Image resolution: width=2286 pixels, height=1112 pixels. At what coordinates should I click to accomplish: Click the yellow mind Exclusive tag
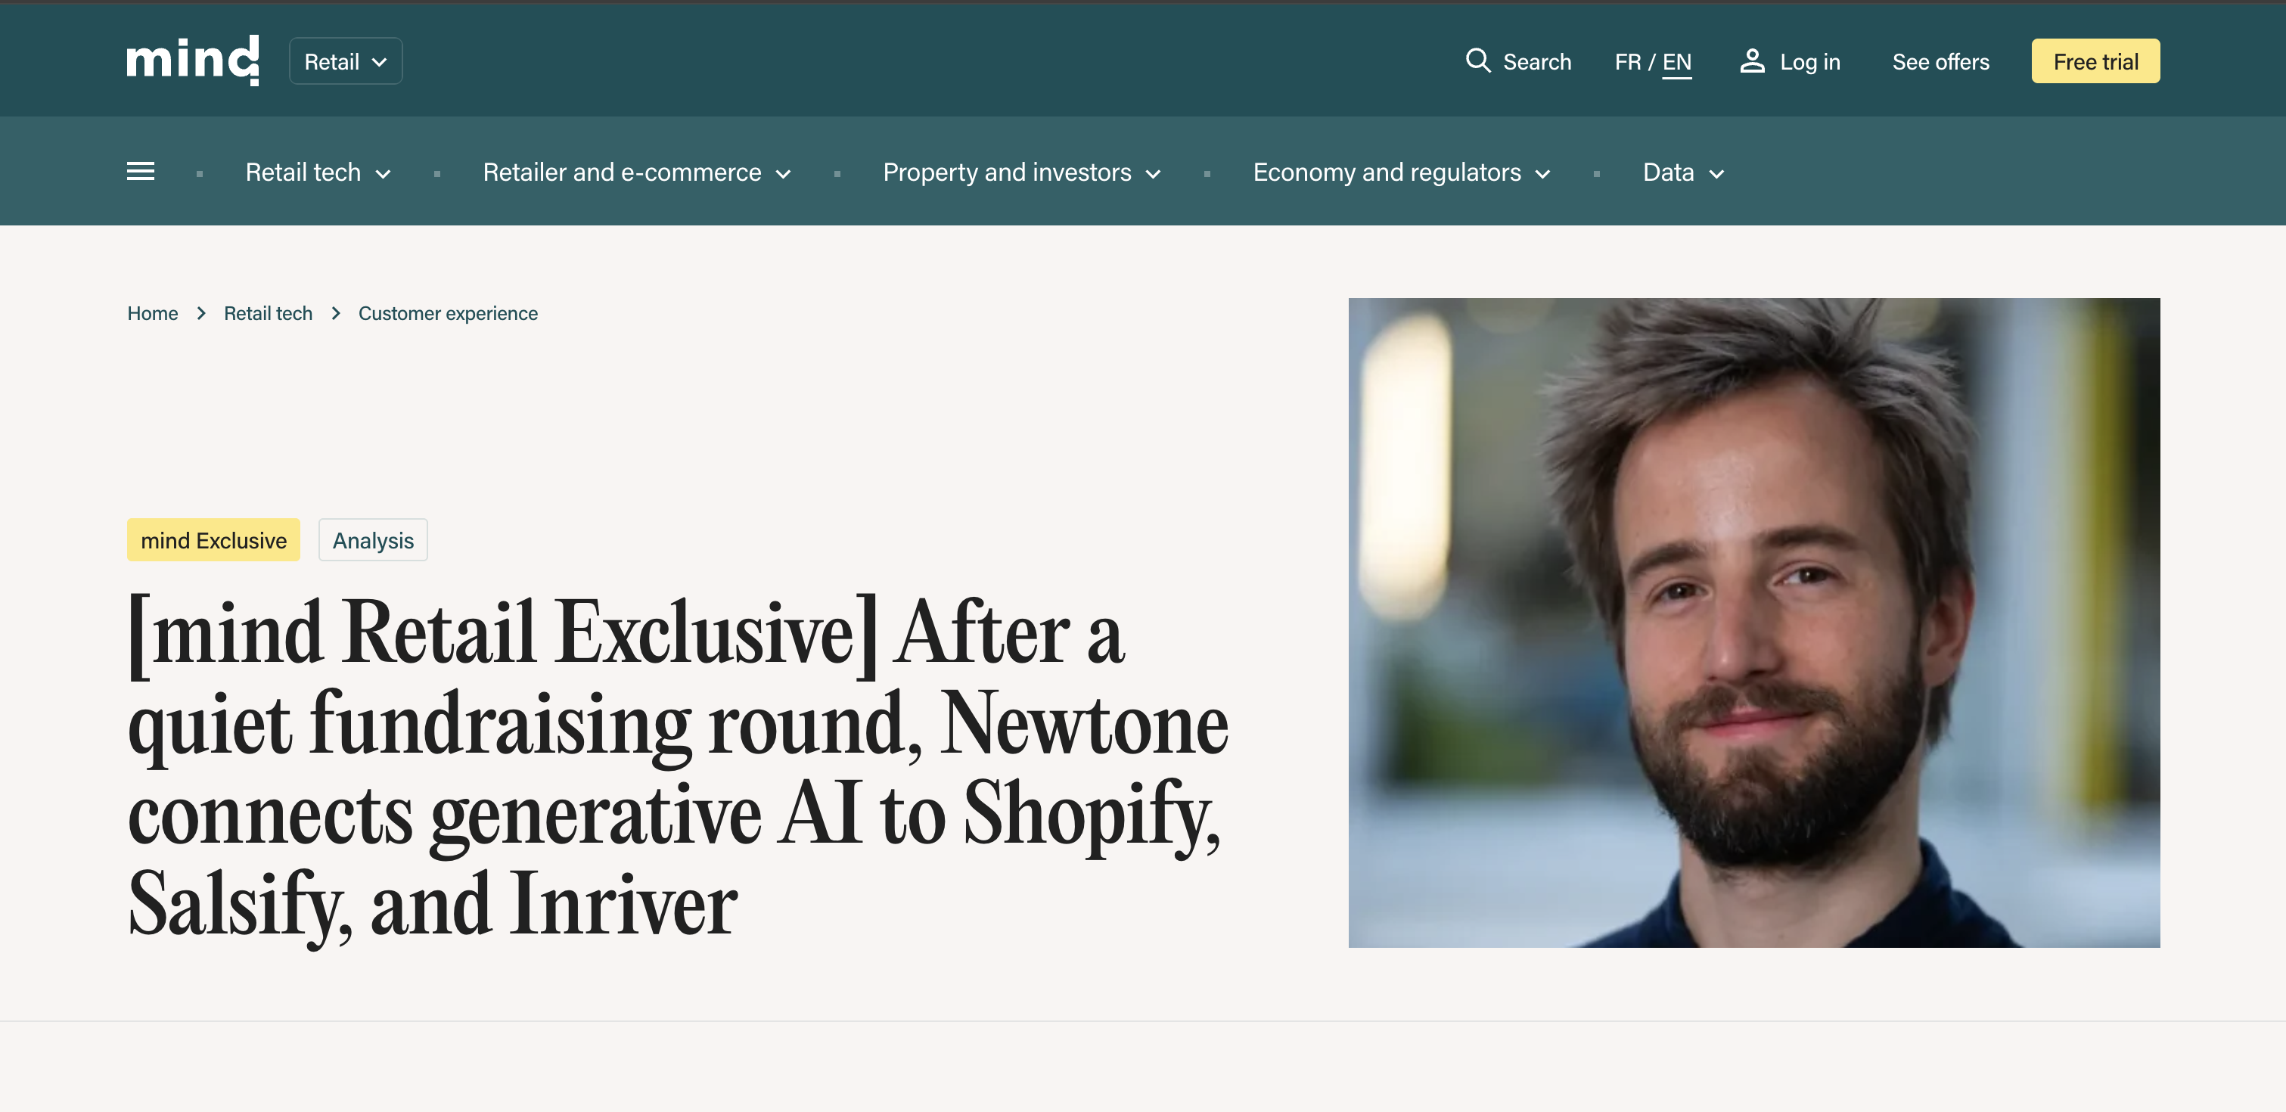pyautogui.click(x=213, y=539)
